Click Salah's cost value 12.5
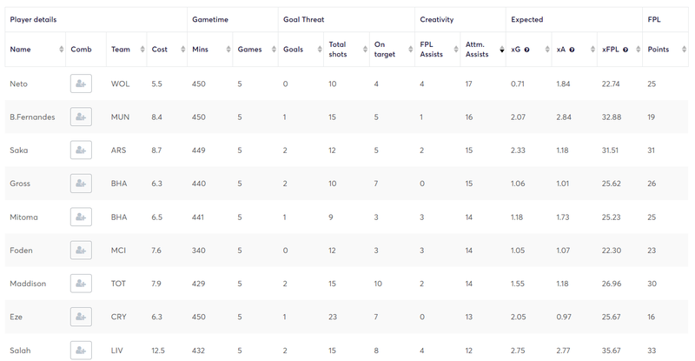Viewport: 695px width, 361px height. (x=158, y=351)
